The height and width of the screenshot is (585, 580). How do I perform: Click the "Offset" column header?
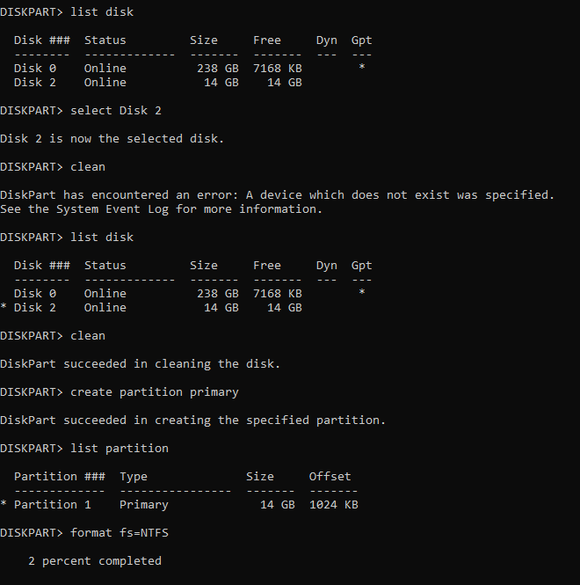tap(330, 477)
